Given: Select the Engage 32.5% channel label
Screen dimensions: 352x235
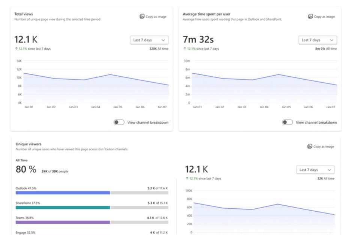Looking at the screenshot, I should click(26, 233).
